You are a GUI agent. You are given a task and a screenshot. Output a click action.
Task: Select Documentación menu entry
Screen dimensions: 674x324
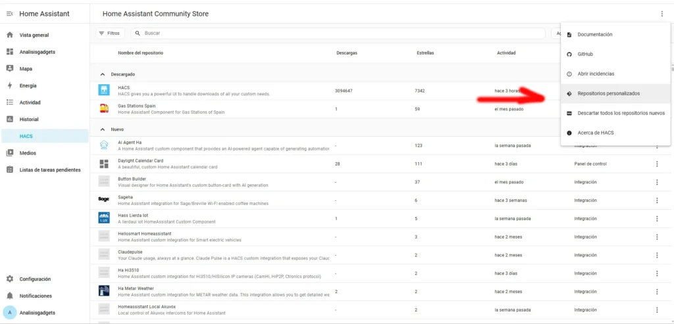(x=615, y=34)
